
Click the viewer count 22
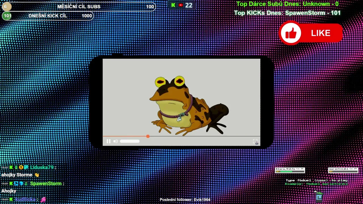(189, 5)
